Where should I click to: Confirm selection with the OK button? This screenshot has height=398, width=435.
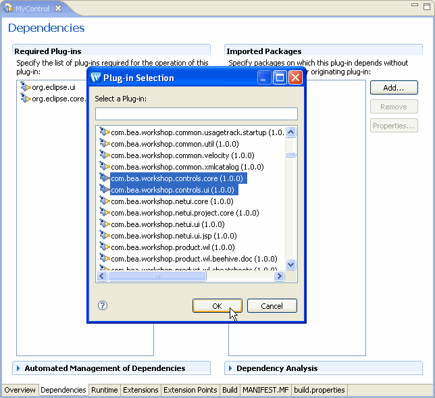point(217,306)
